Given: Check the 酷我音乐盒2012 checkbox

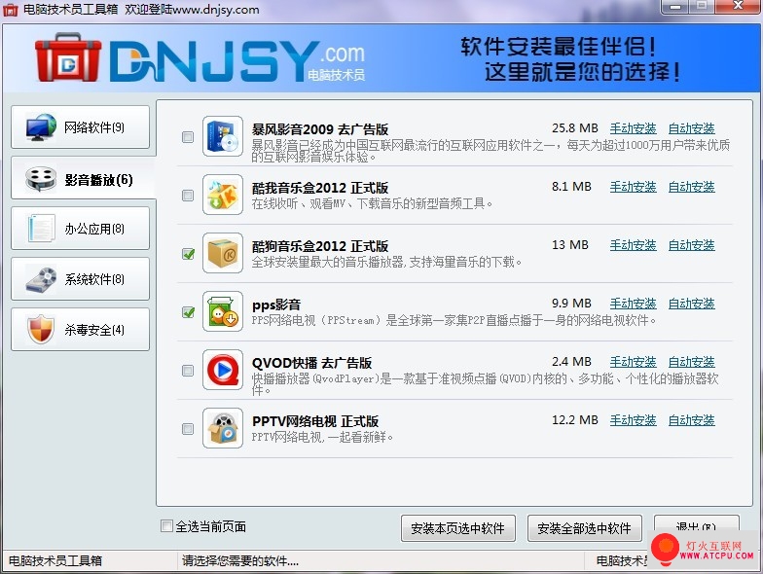Looking at the screenshot, I should (188, 196).
